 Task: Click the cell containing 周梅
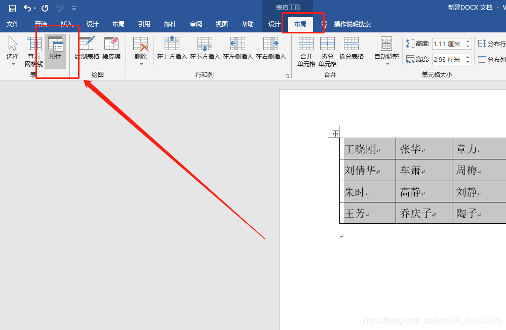pos(479,170)
